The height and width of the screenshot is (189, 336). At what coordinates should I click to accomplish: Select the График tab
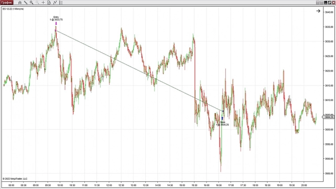click(x=7, y=3)
